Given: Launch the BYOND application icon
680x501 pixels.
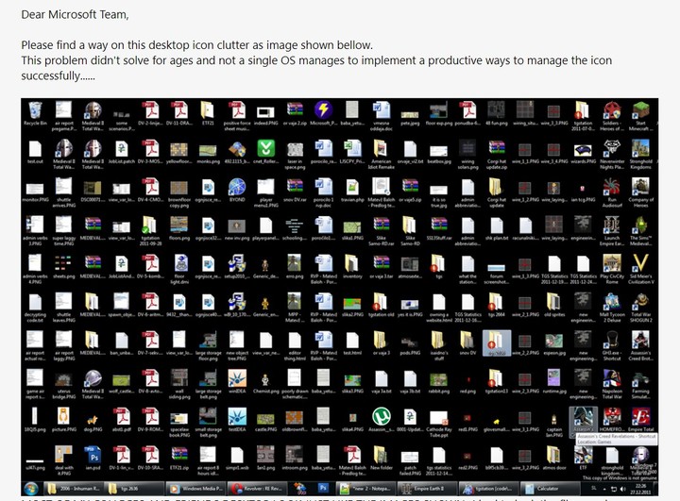Looking at the screenshot, I should coord(238,185).
